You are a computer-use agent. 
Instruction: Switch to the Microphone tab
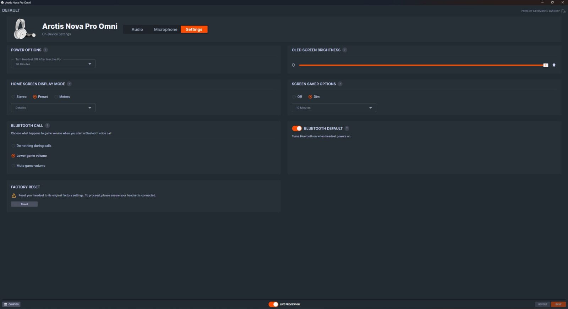pos(165,29)
